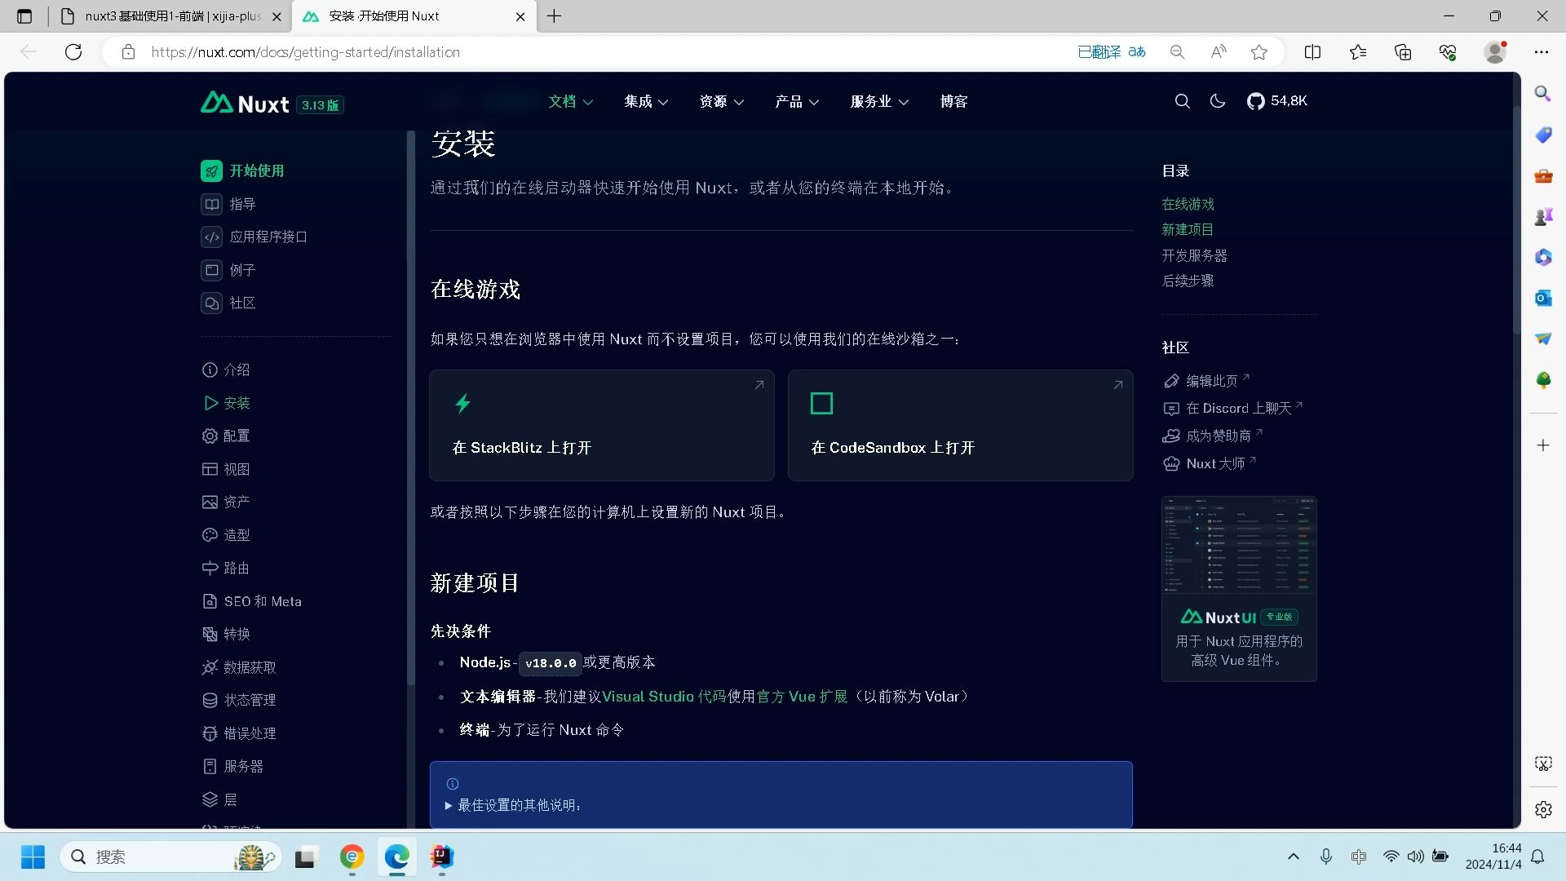Viewport: 1566px width, 881px height.
Task: Open the CodeSandbox card
Action: [x=960, y=425]
